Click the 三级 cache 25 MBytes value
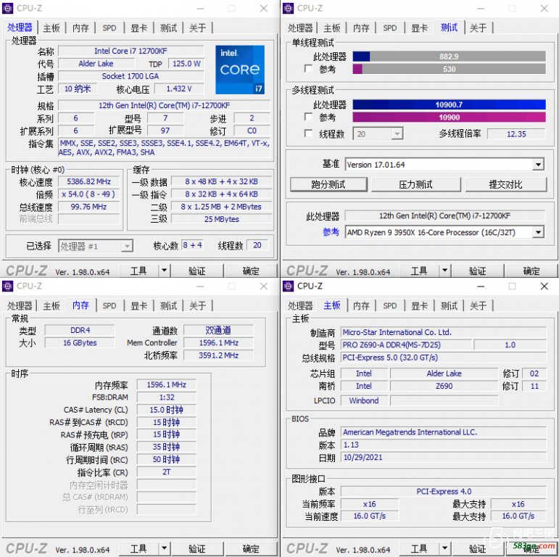This screenshot has height=557, width=559. [221, 219]
